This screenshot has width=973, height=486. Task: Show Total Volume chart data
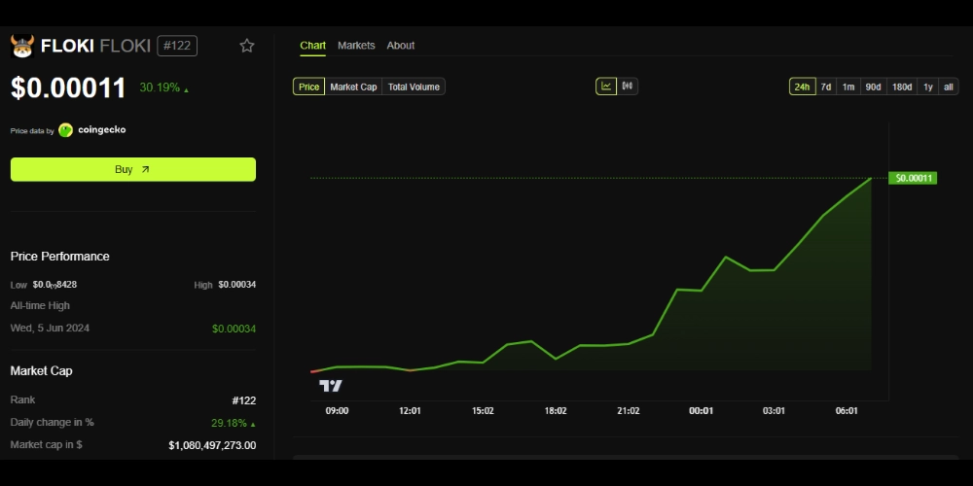coord(414,87)
